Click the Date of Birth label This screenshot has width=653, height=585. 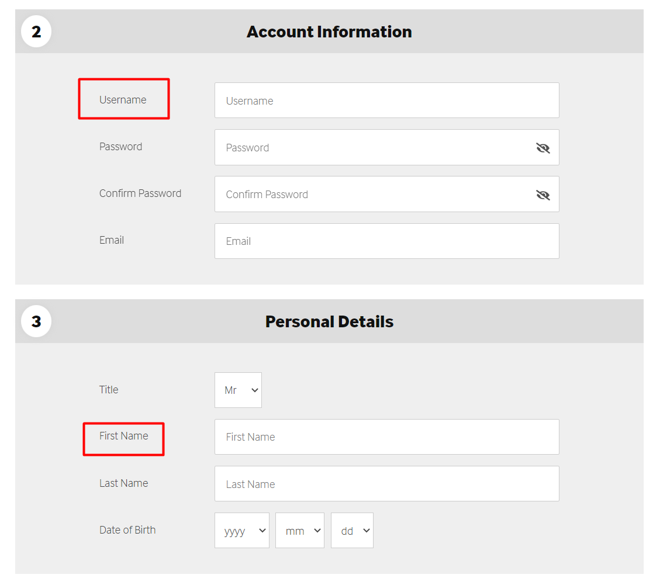(x=127, y=530)
